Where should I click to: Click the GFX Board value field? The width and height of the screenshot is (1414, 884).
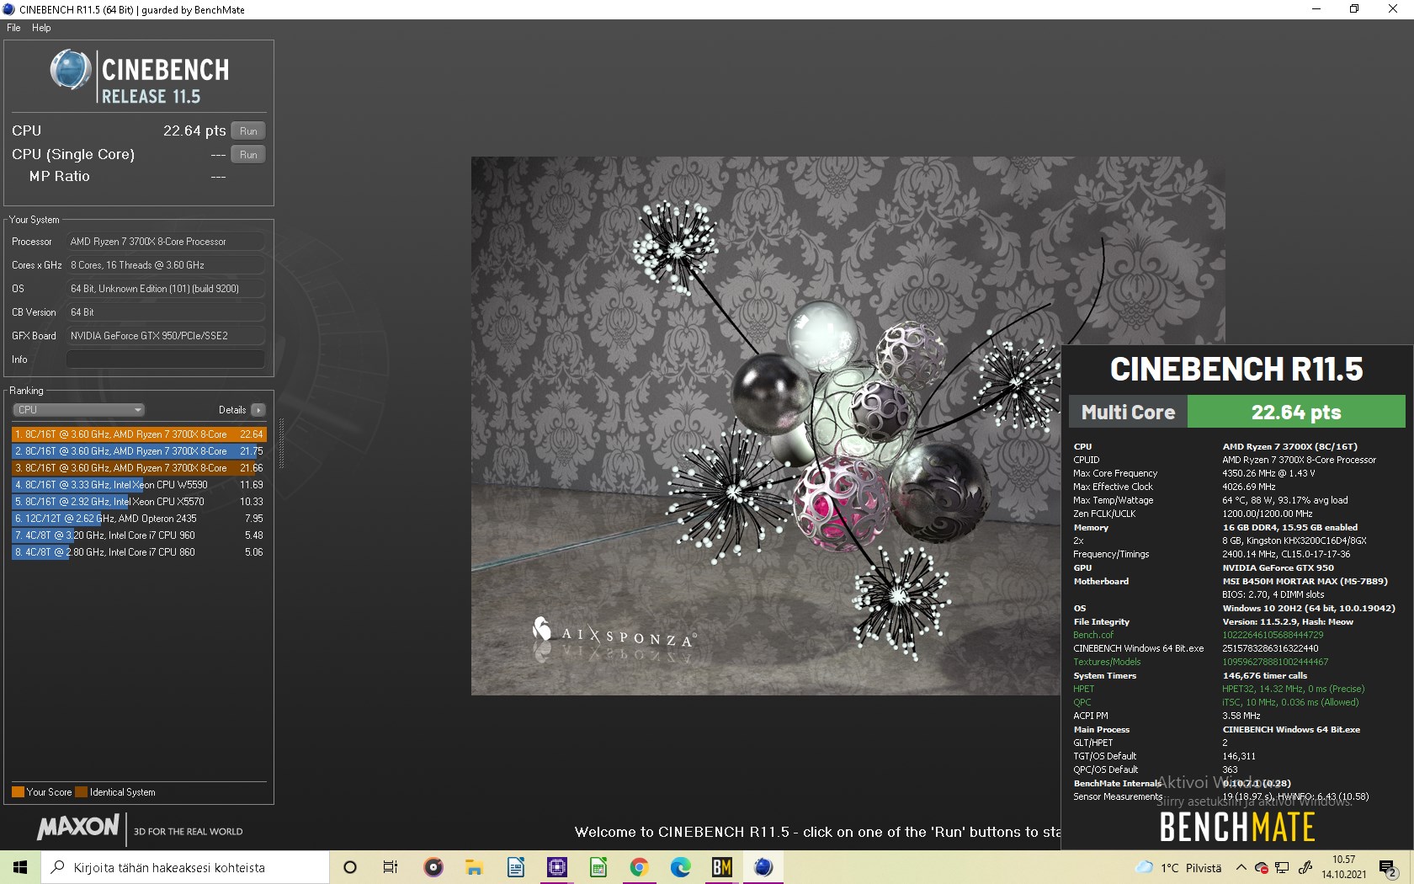pyautogui.click(x=166, y=336)
